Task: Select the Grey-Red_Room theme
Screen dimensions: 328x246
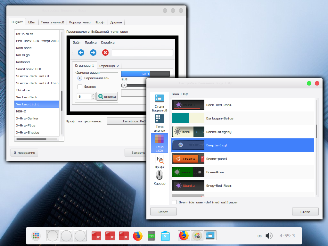Action: [243, 185]
